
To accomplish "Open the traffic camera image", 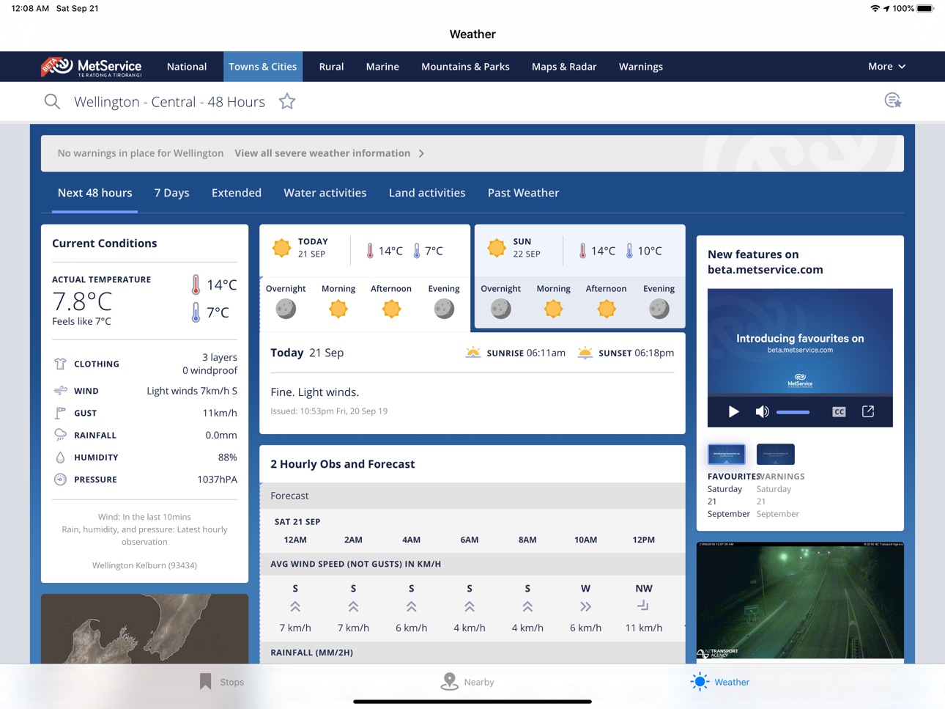I will (800, 601).
